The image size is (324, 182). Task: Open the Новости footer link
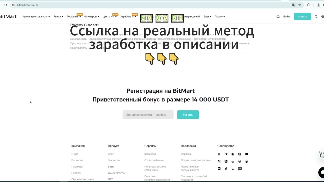tap(76, 173)
